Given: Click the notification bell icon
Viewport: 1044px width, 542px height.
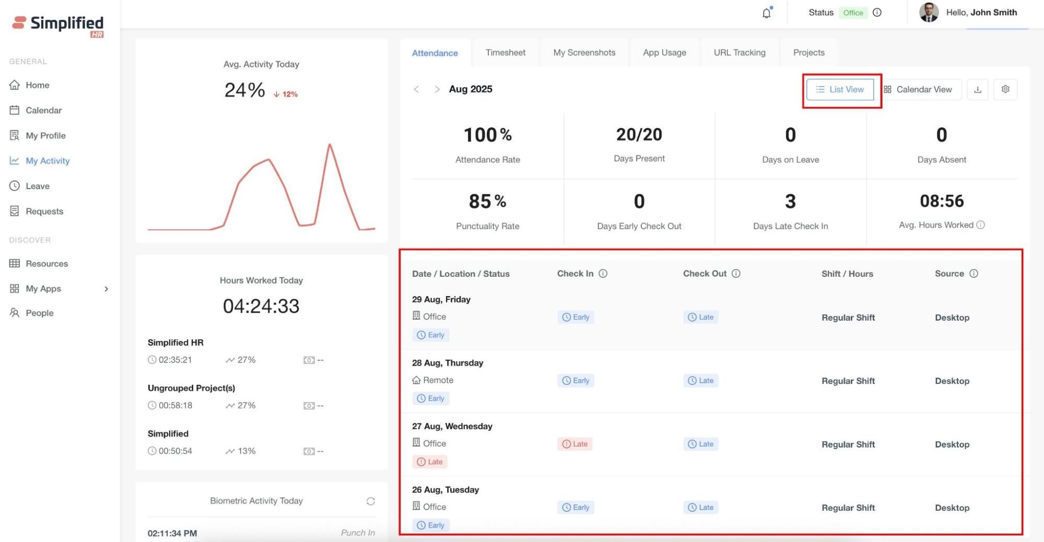Looking at the screenshot, I should tap(766, 13).
